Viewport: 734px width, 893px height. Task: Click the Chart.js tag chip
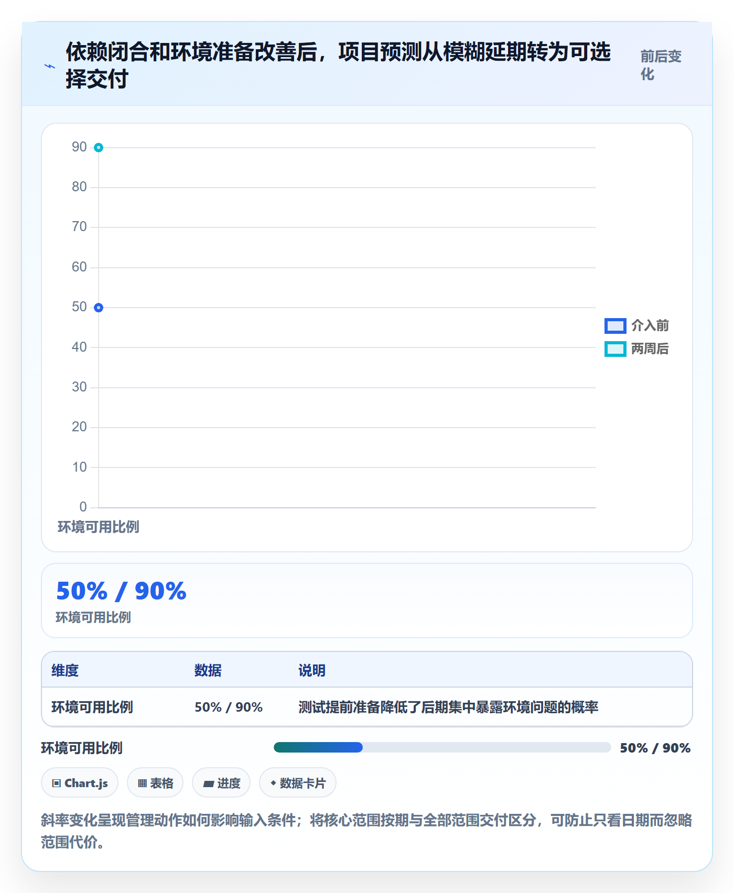80,783
